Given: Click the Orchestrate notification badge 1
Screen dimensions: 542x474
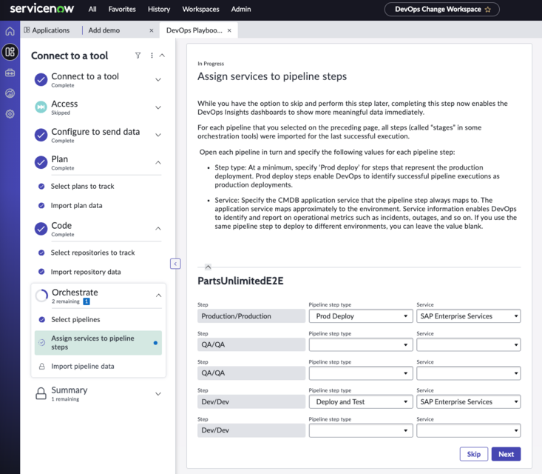Looking at the screenshot, I should (x=87, y=301).
